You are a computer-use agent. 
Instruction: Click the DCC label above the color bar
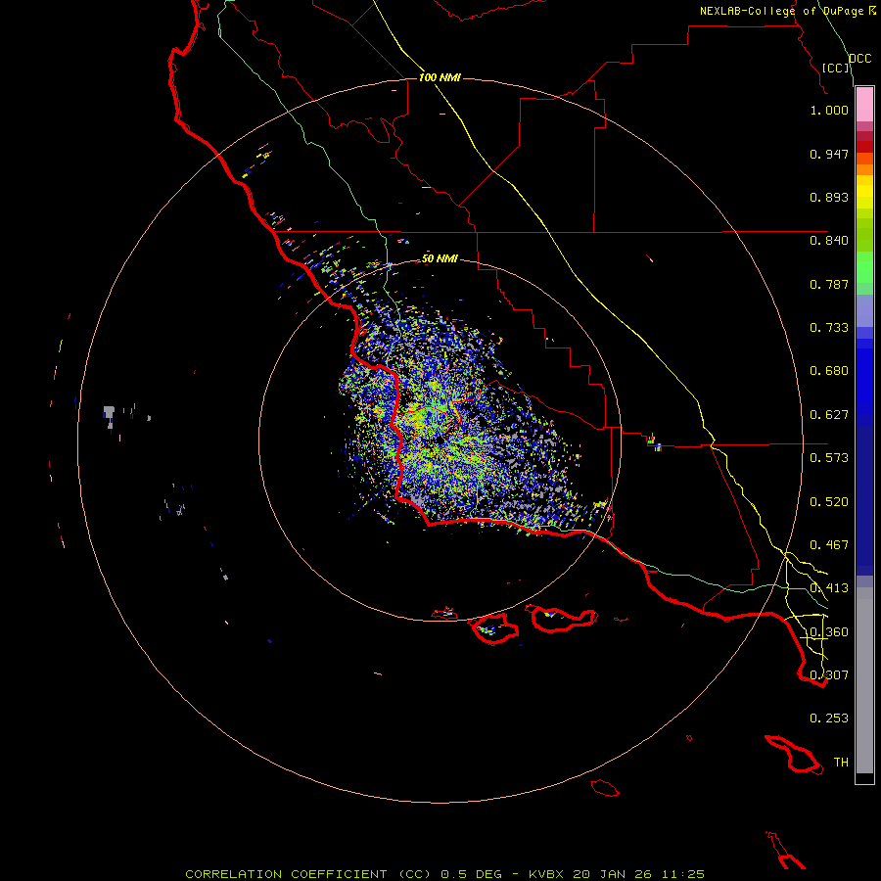860,59
